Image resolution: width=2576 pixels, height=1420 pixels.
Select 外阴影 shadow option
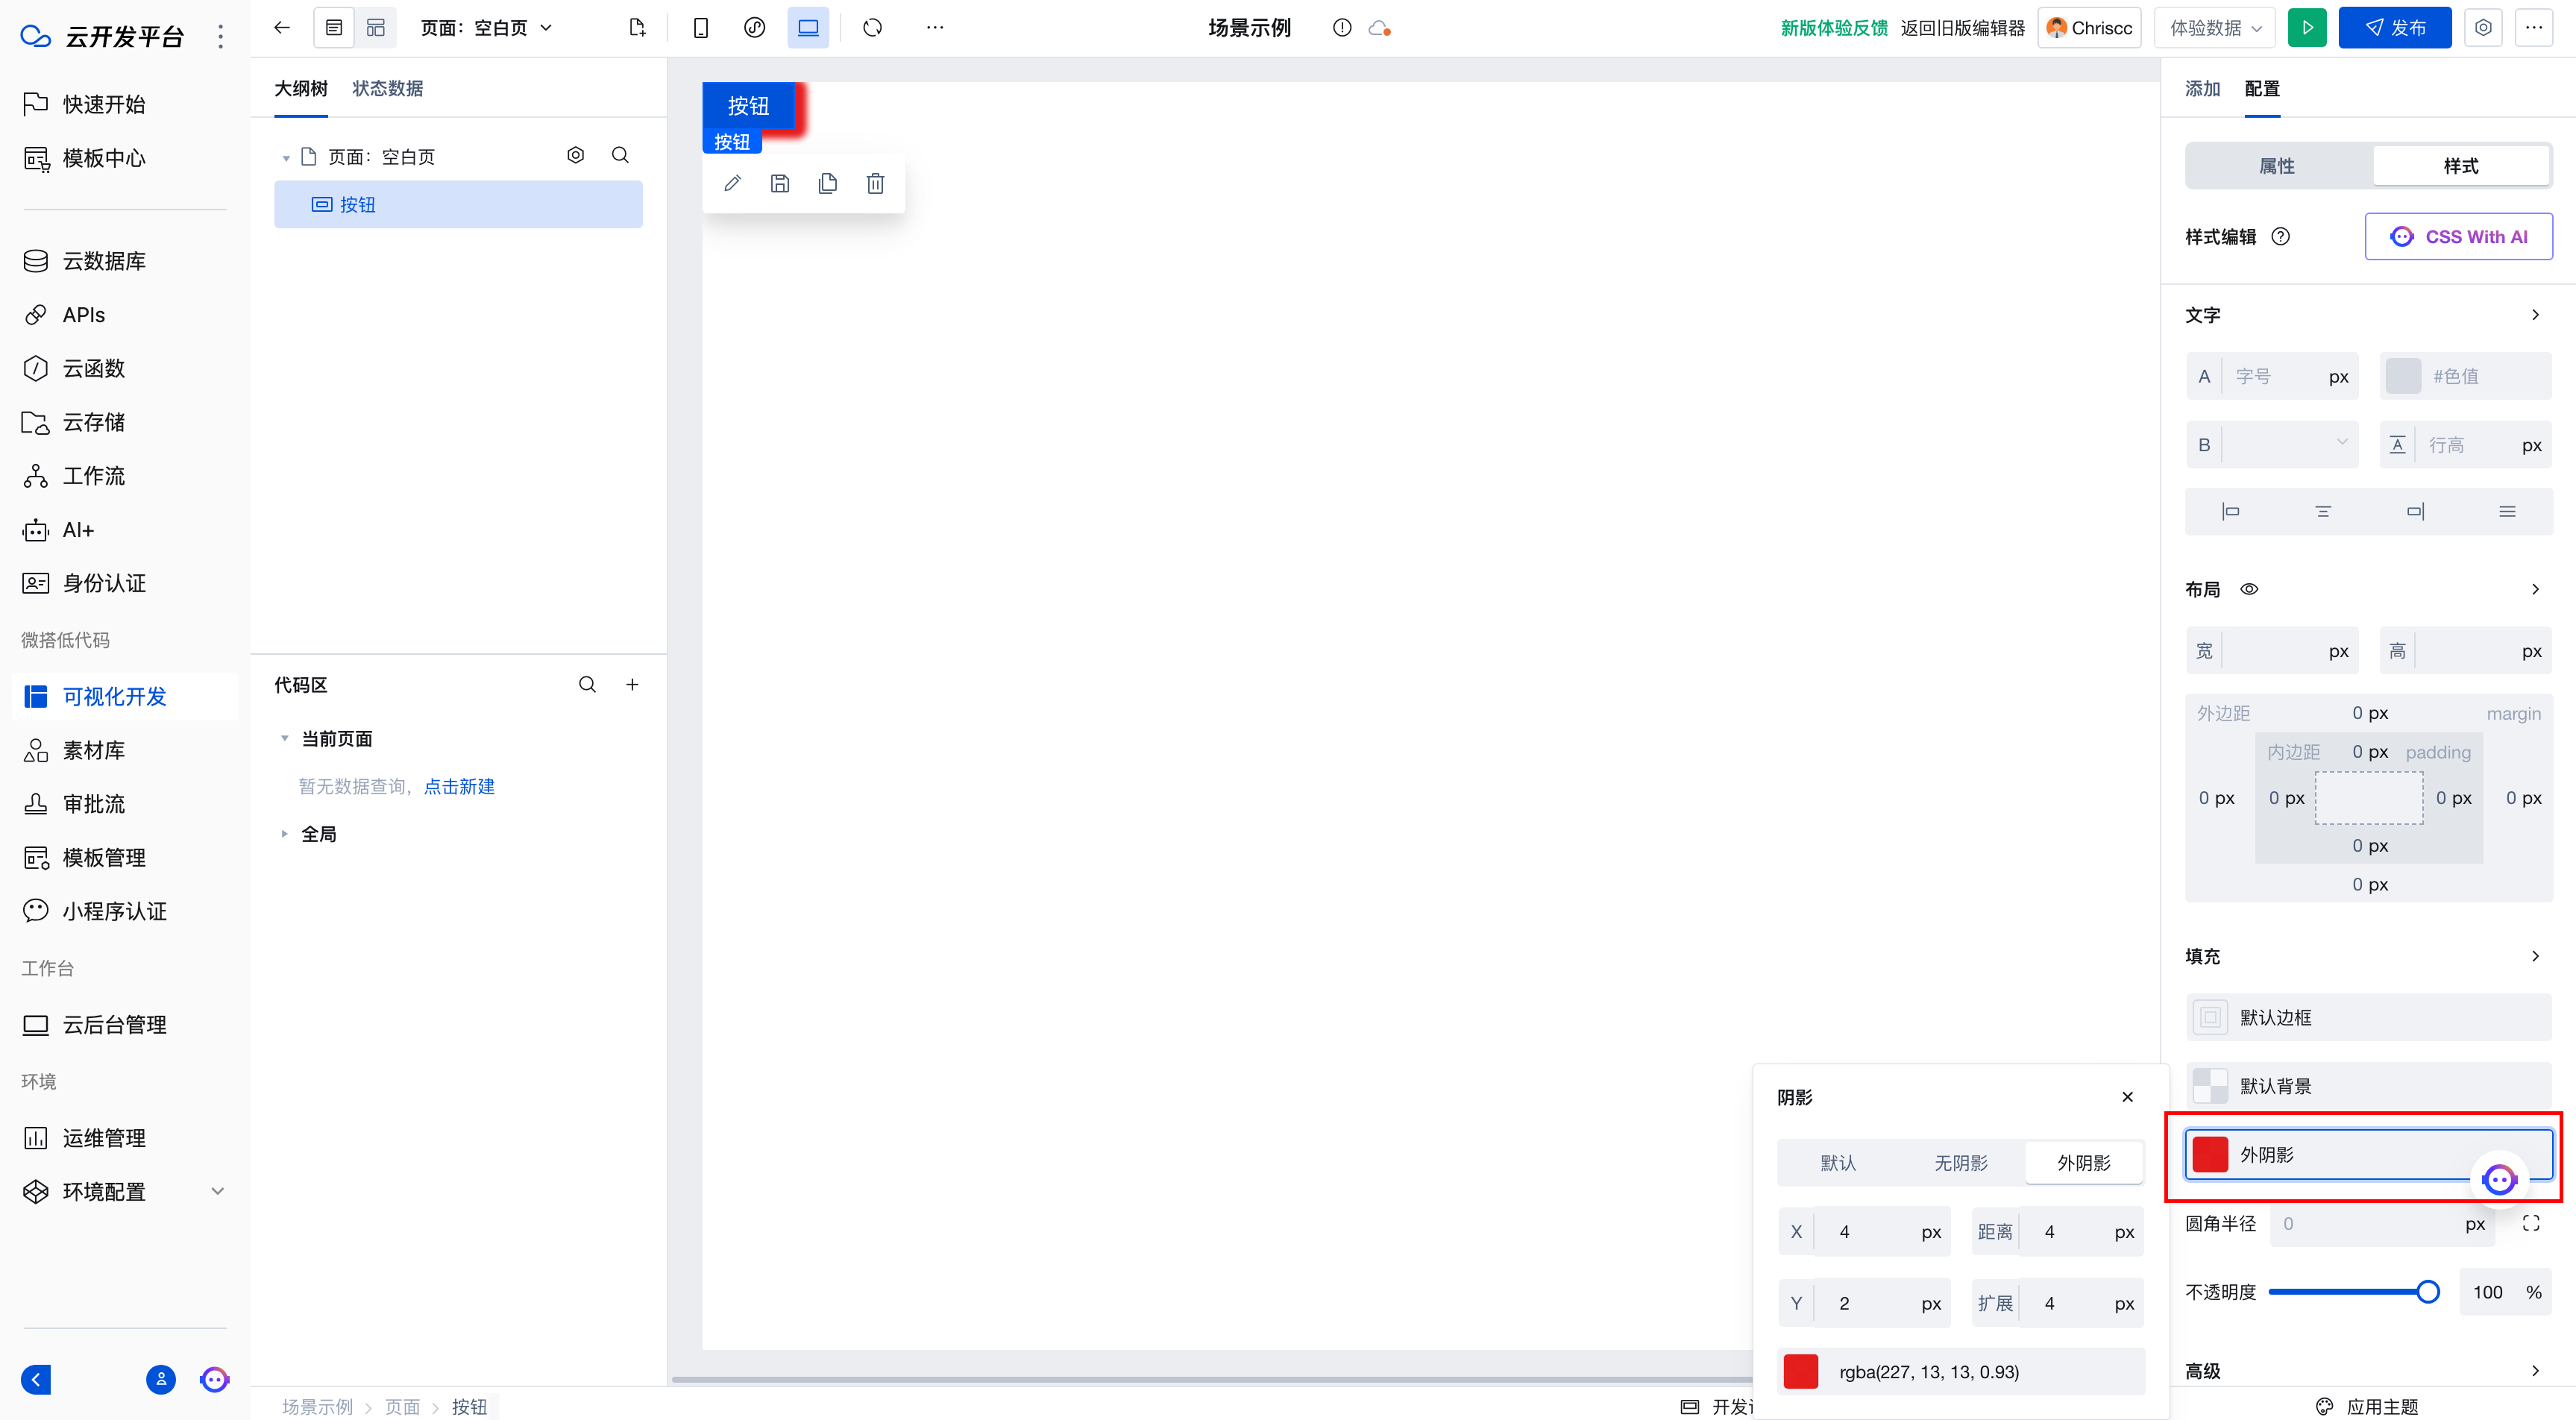point(2084,1163)
